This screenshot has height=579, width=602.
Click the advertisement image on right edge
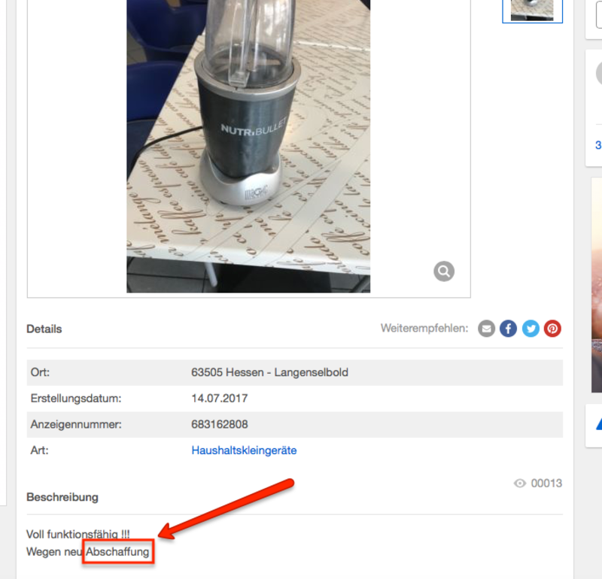click(597, 285)
